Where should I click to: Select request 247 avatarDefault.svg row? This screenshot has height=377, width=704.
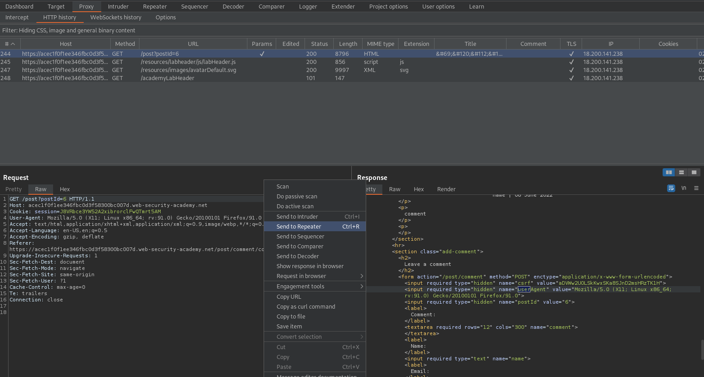point(352,70)
